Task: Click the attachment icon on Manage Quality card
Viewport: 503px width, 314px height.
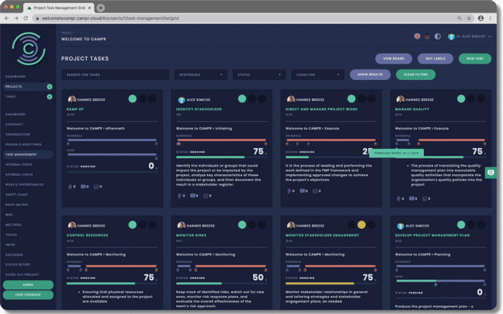Action: pos(398,199)
